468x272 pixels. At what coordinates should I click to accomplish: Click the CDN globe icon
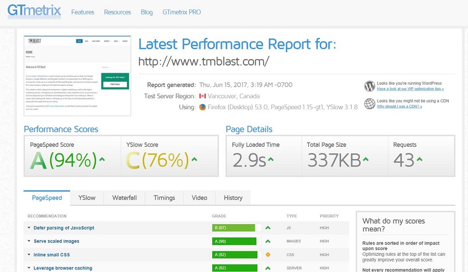coord(370,103)
